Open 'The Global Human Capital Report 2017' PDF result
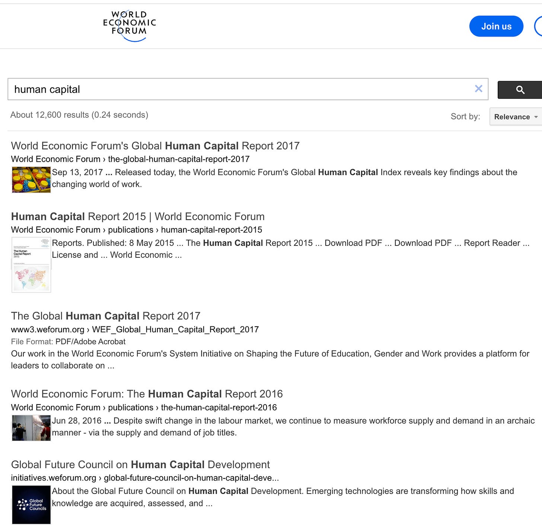This screenshot has width=542, height=526. pyautogui.click(x=106, y=316)
